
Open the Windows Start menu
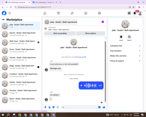pos(3,115)
